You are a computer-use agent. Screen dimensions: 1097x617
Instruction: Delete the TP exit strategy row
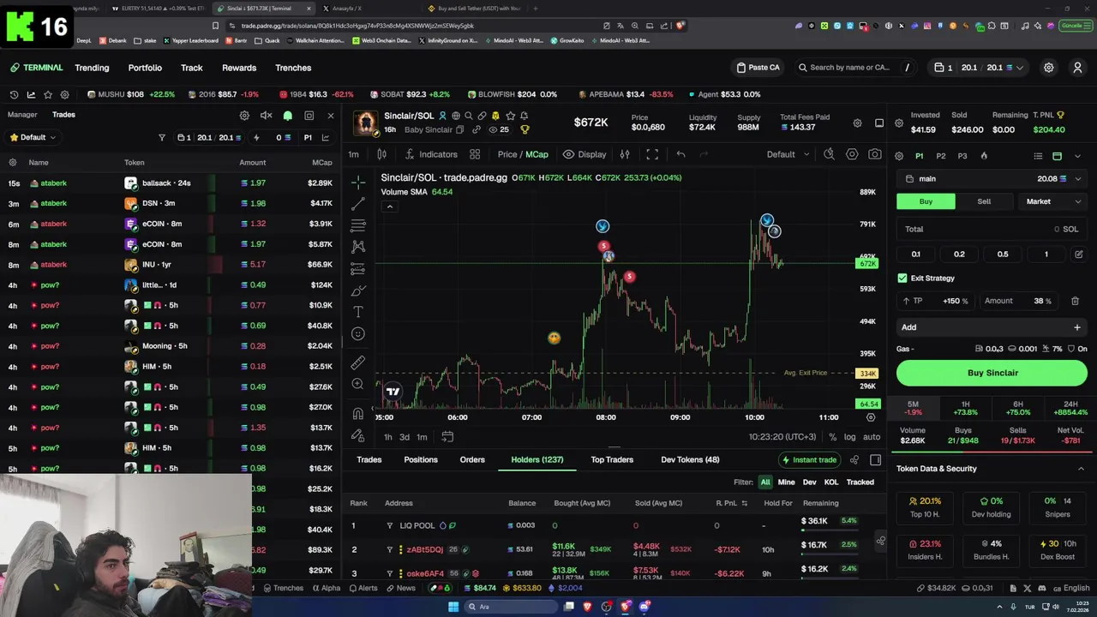tap(1075, 301)
